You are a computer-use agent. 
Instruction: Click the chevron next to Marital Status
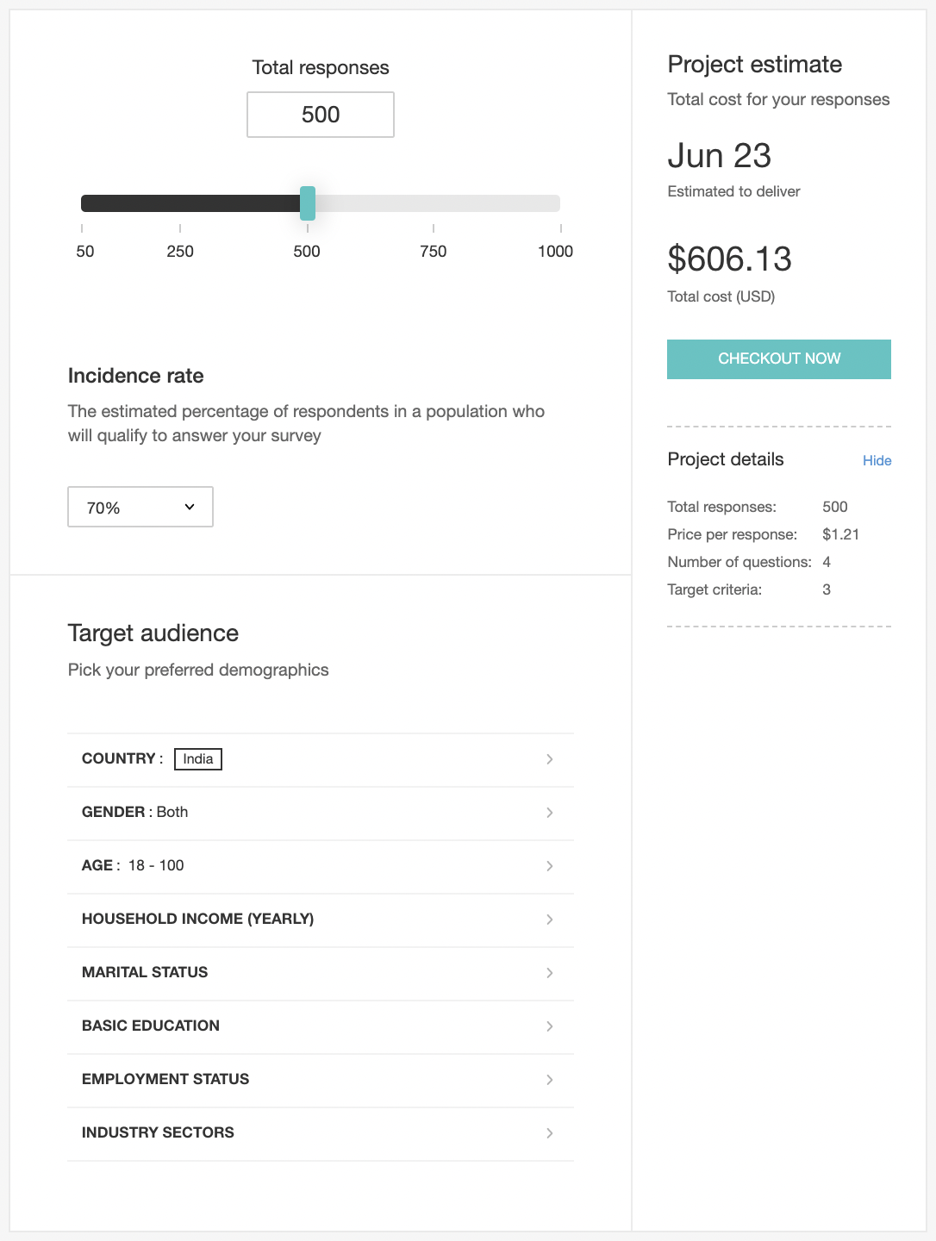pos(549,973)
